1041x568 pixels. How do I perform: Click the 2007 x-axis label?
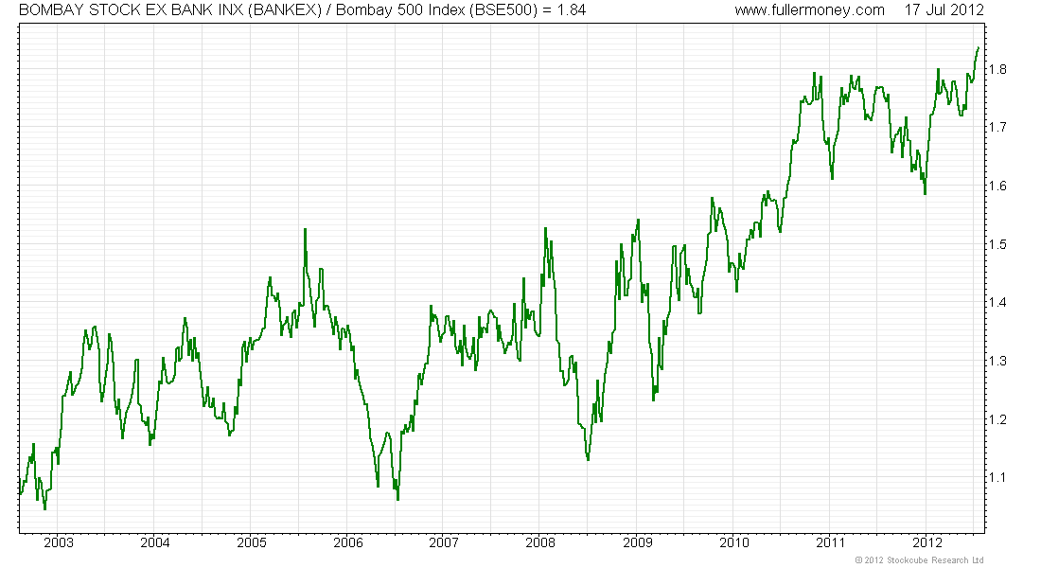pos(444,542)
